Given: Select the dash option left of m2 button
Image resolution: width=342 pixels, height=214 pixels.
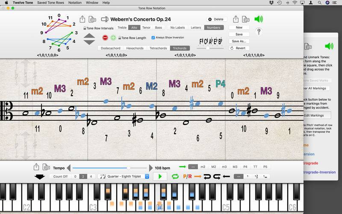Looking at the screenshot, I should point(193,166).
